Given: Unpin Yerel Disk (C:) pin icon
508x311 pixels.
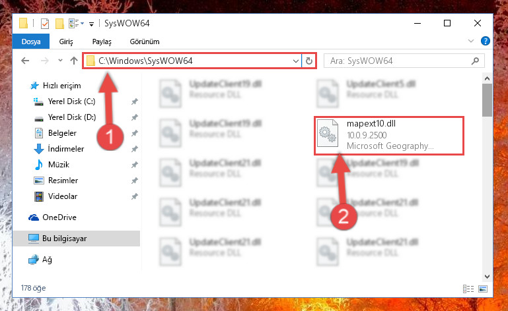Looking at the screenshot, I should (135, 101).
